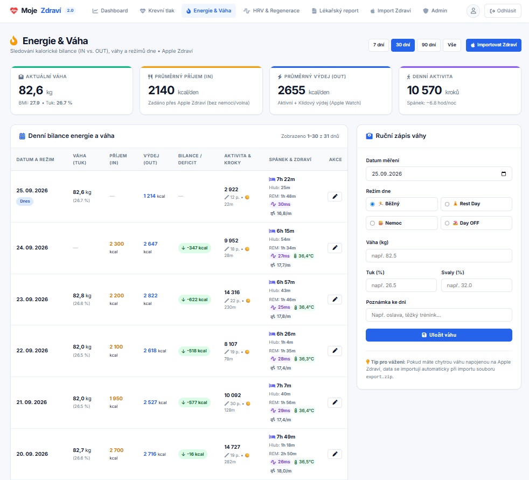Open the Admin nav item
This screenshot has width=529, height=480.
click(x=435, y=11)
